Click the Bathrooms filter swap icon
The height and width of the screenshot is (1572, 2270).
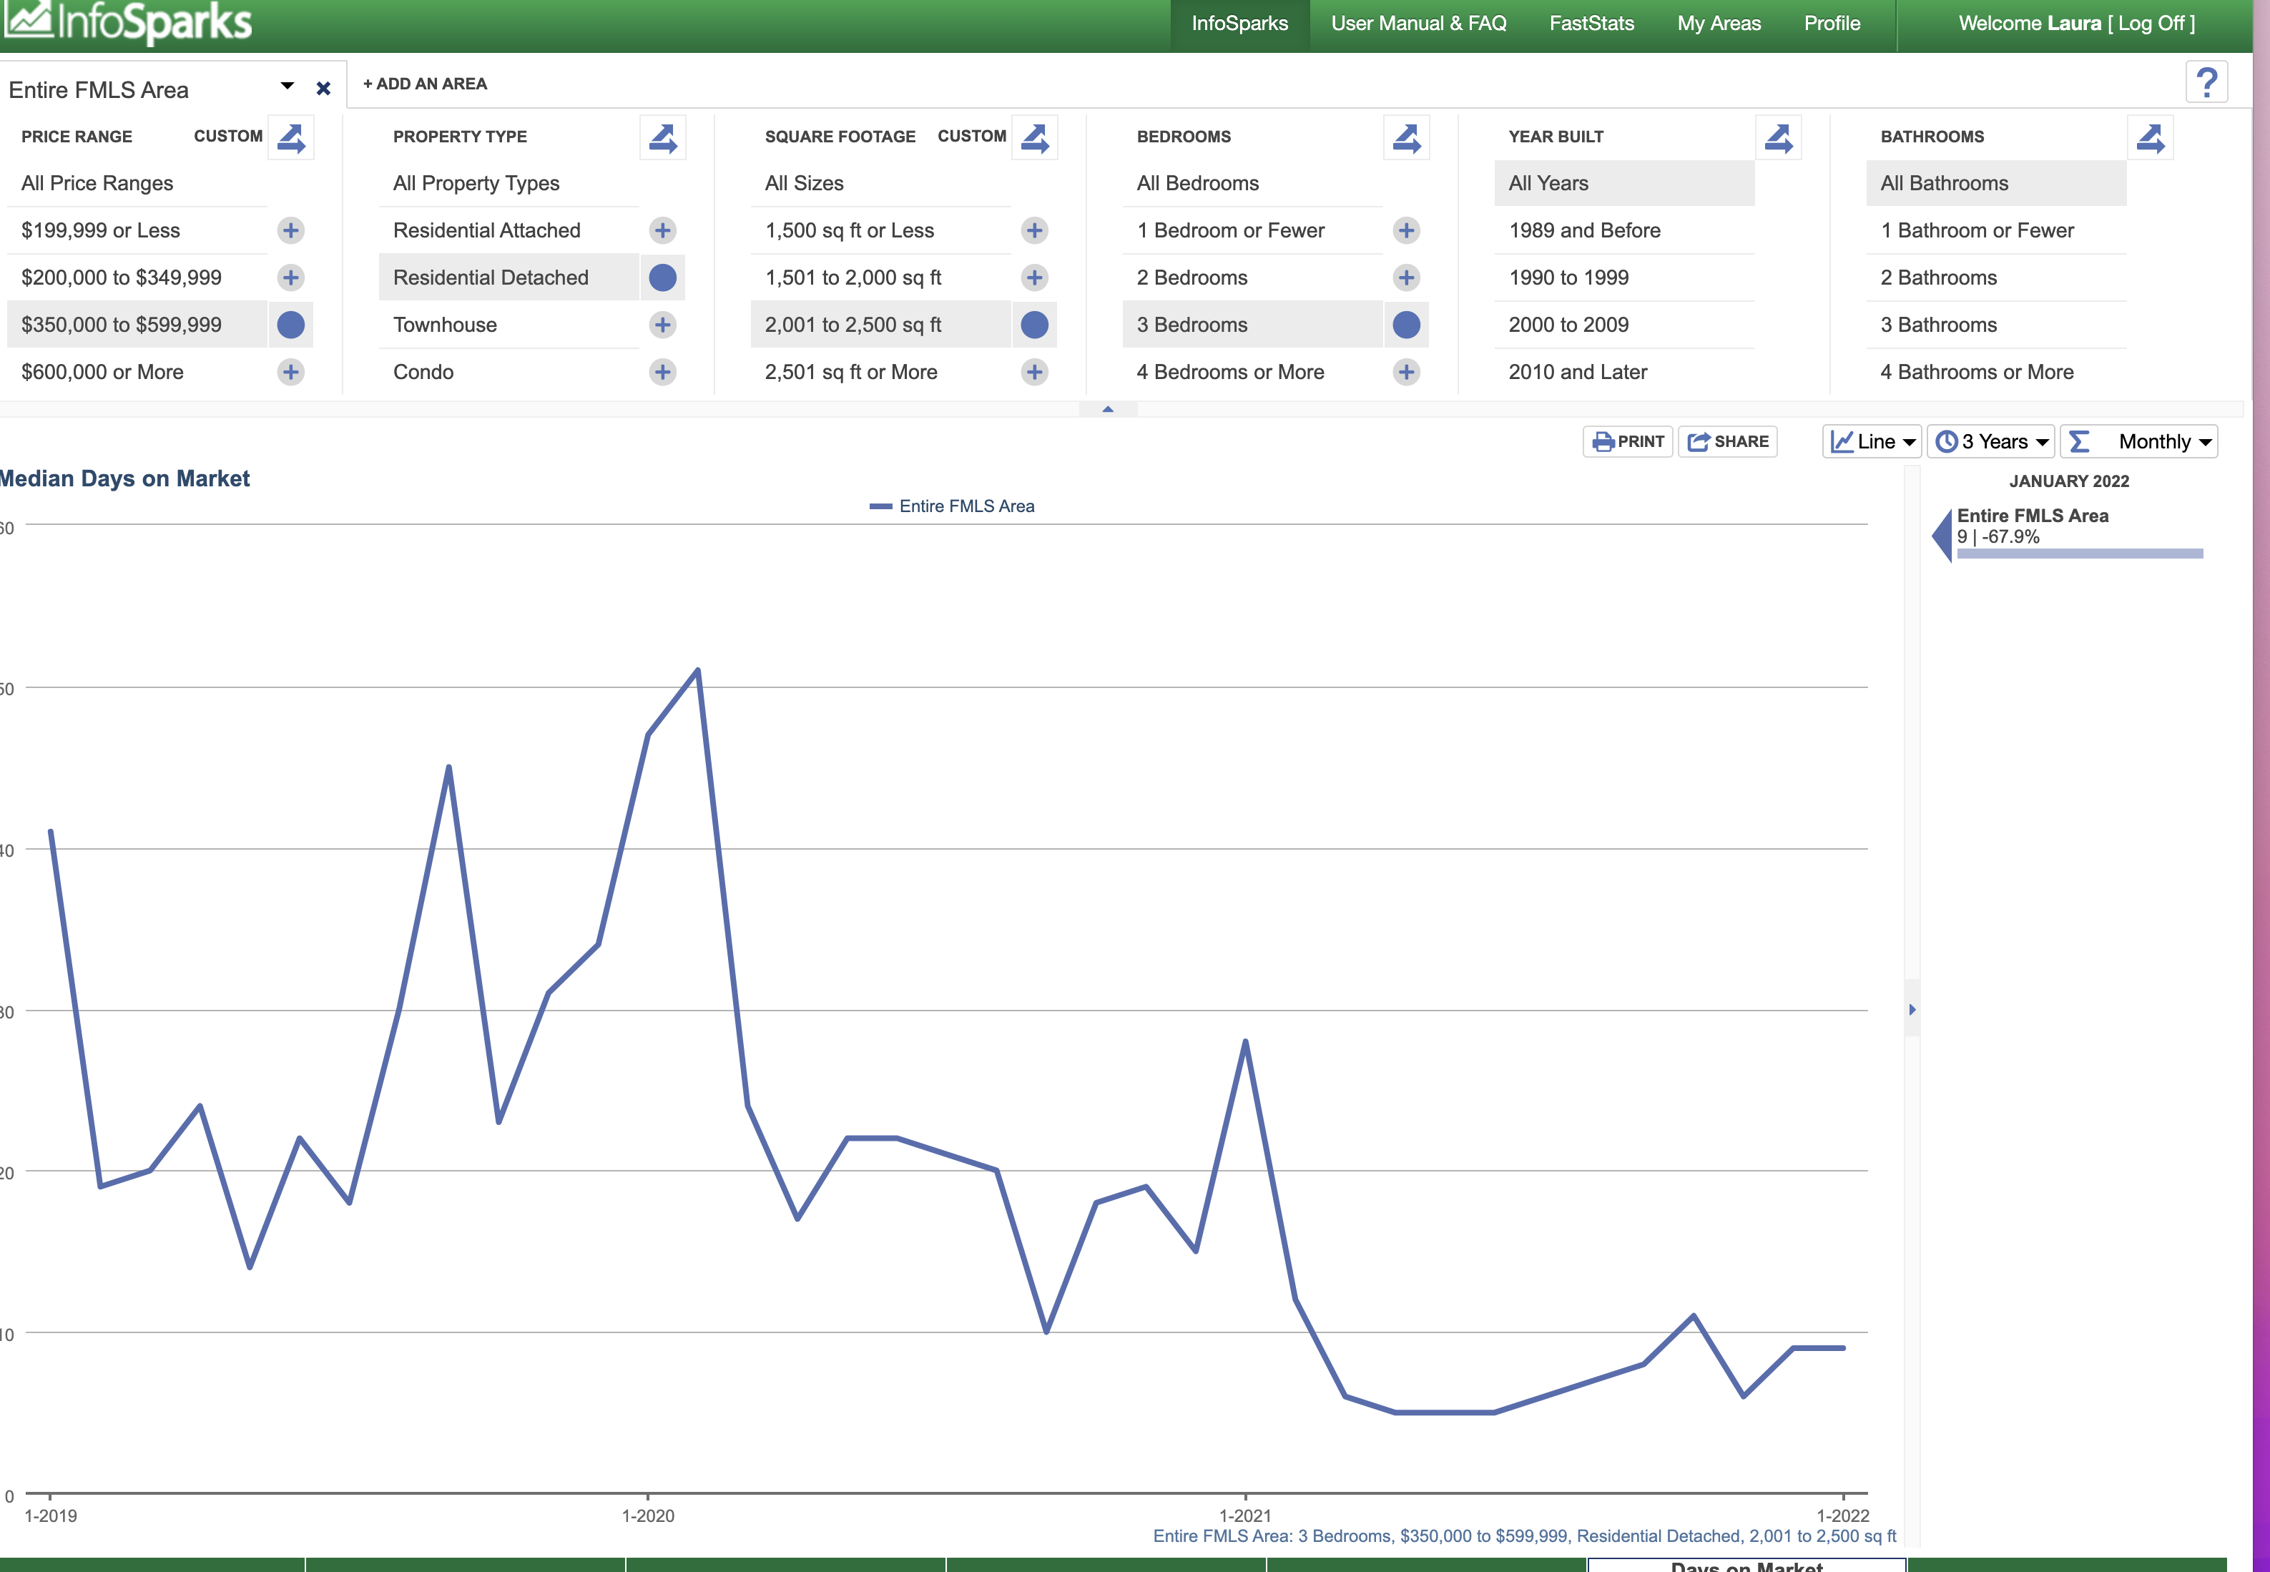(2150, 138)
